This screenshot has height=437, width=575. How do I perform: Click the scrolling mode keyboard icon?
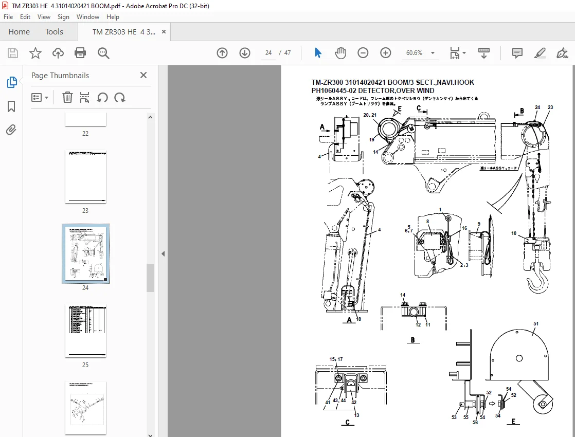pyautogui.click(x=484, y=53)
